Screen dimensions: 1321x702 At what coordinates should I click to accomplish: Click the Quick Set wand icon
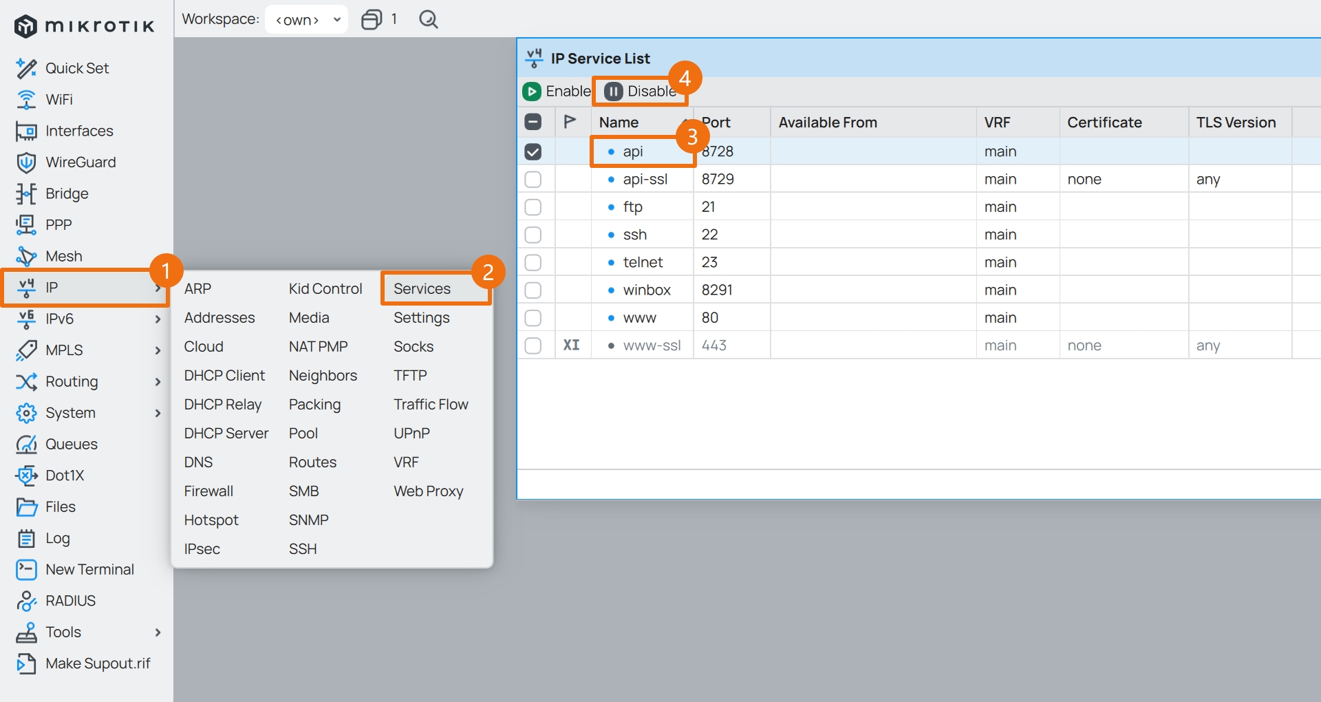26,68
